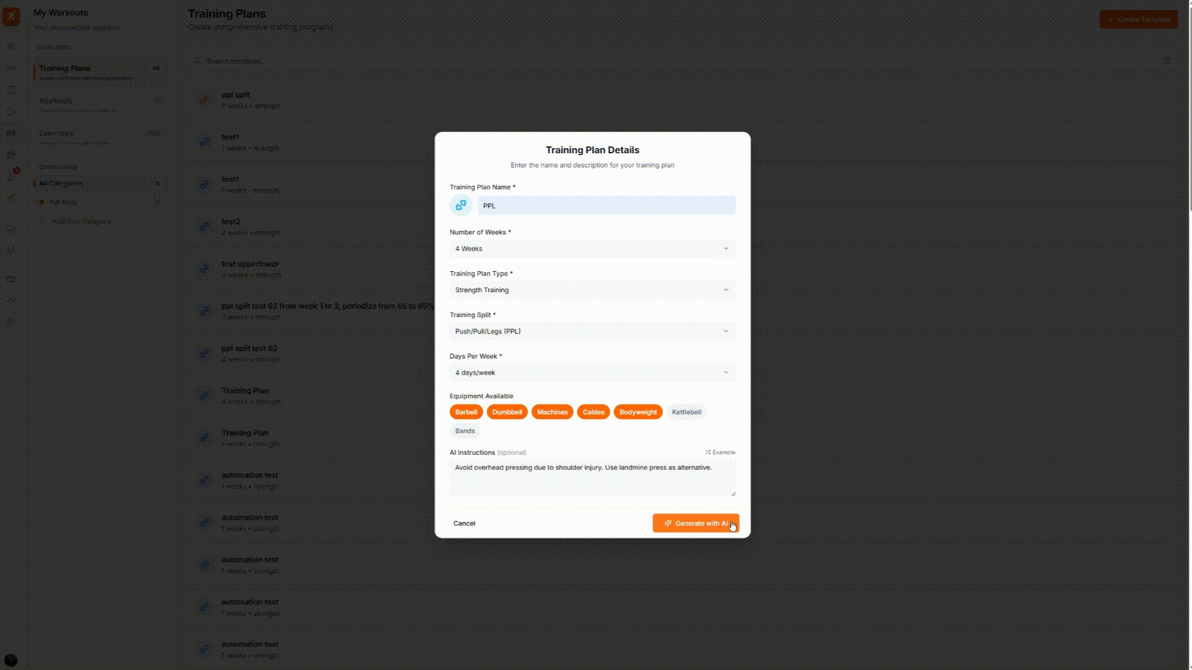Image resolution: width=1192 pixels, height=670 pixels.
Task: Expand the Training Plan Type dropdown
Action: coord(592,290)
